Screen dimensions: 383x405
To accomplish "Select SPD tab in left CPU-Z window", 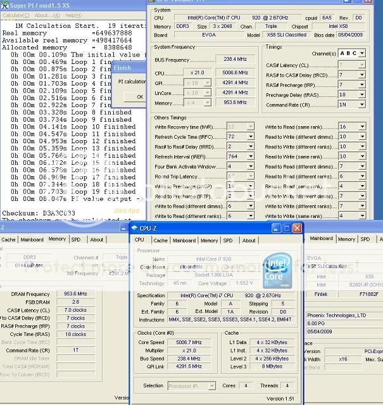I will click(x=76, y=240).
